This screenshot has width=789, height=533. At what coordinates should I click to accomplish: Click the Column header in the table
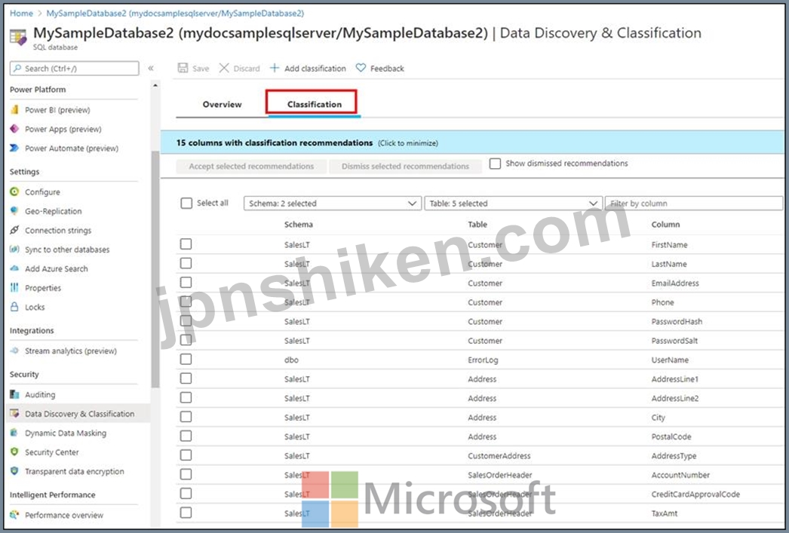665,224
